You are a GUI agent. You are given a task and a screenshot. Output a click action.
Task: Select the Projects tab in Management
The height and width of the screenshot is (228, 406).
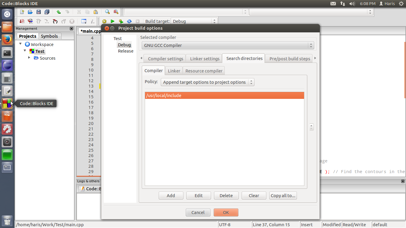coord(27,36)
